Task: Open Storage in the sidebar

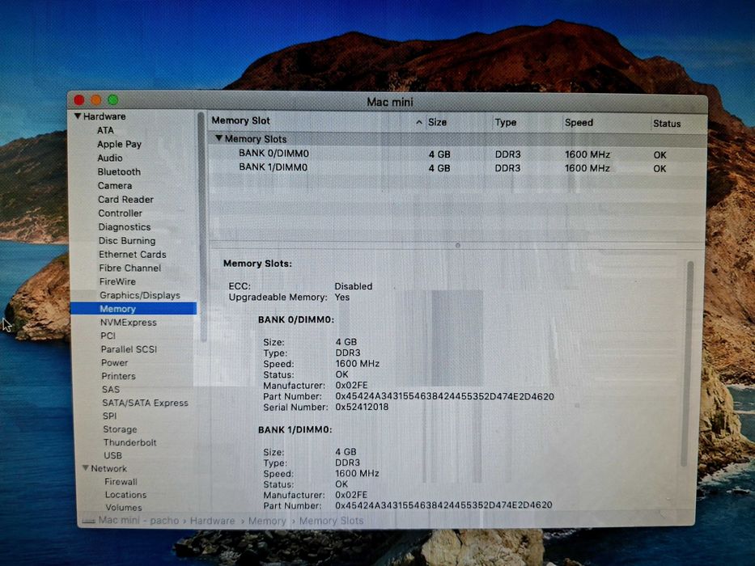Action: click(x=120, y=429)
